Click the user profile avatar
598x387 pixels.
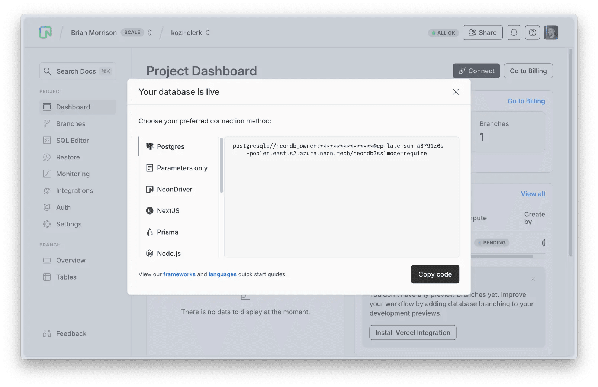pos(551,33)
